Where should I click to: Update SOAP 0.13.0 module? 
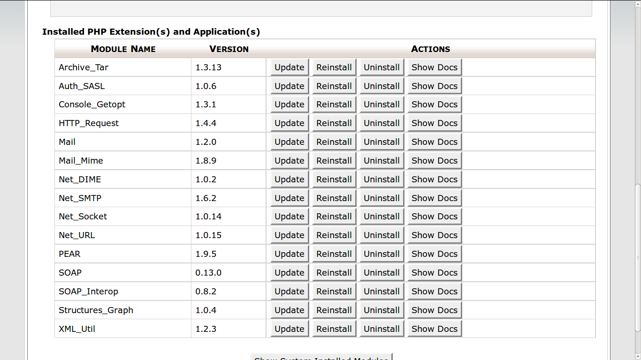[290, 273]
